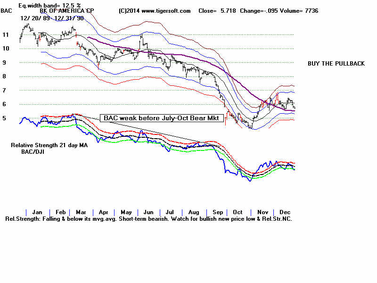Click the 'Volume= 7736' readout

coord(299,11)
